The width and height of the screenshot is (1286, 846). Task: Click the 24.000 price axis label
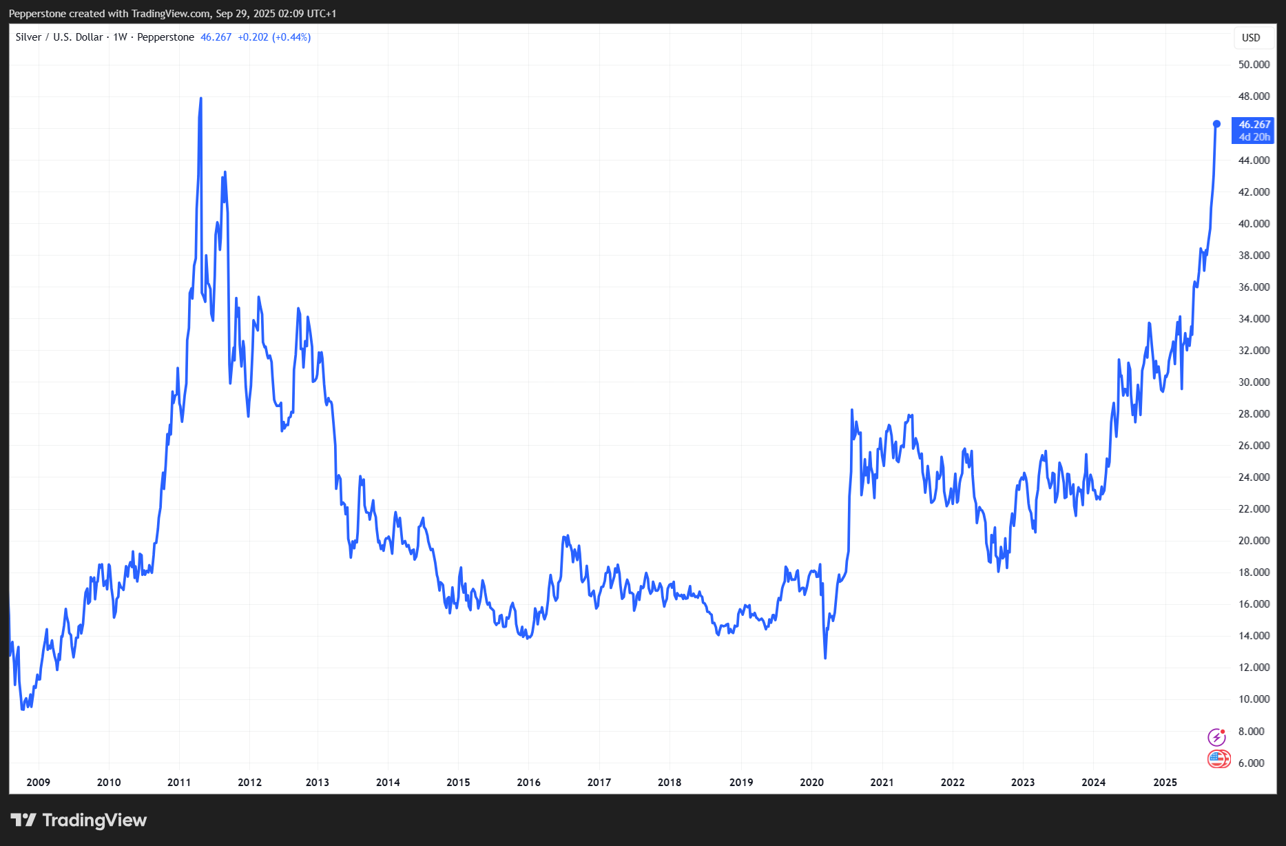click(1254, 477)
